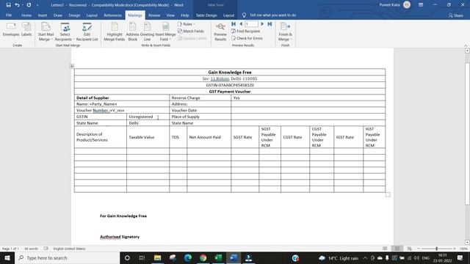Go to previous record
Image resolution: width=470 pixels, height=264 pixels.
coord(240,24)
